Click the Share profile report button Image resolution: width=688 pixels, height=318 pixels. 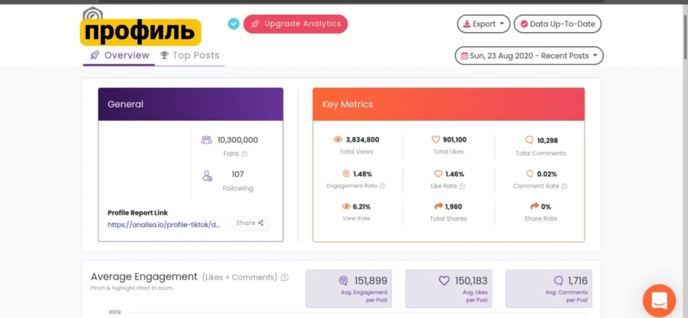250,223
